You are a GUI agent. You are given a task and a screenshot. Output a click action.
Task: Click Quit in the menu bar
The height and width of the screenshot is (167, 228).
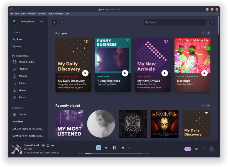tap(67, 14)
